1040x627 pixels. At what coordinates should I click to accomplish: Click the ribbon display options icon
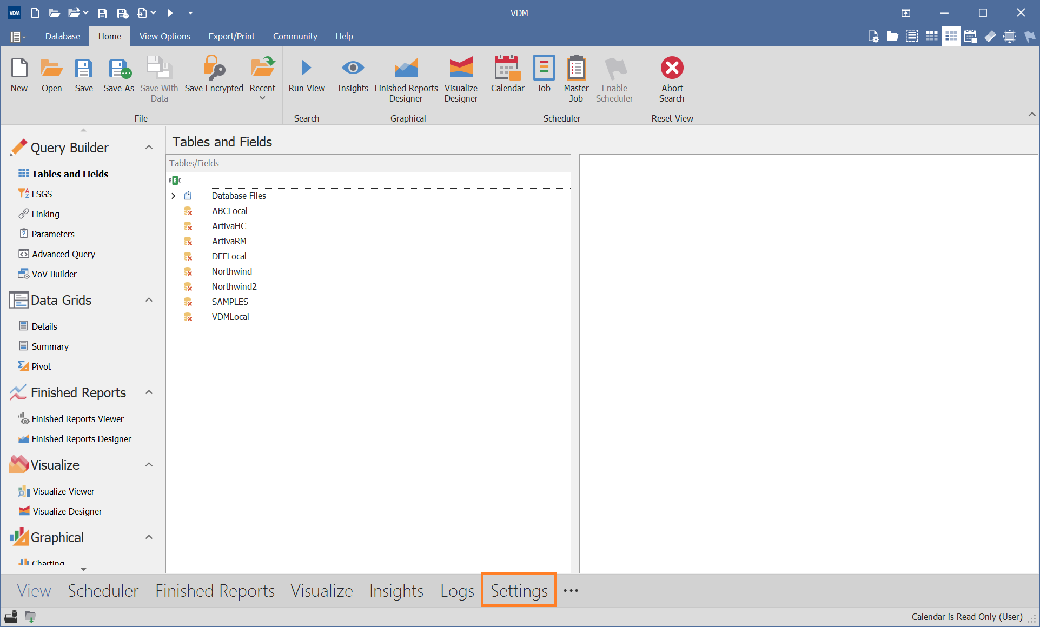tap(906, 13)
